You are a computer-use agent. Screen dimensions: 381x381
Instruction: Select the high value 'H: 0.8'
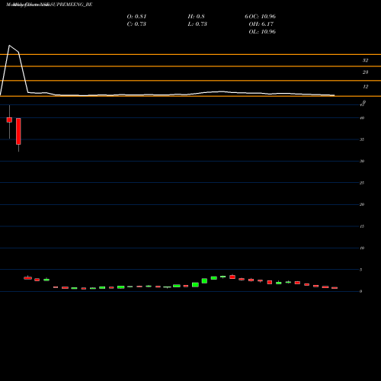(196, 17)
